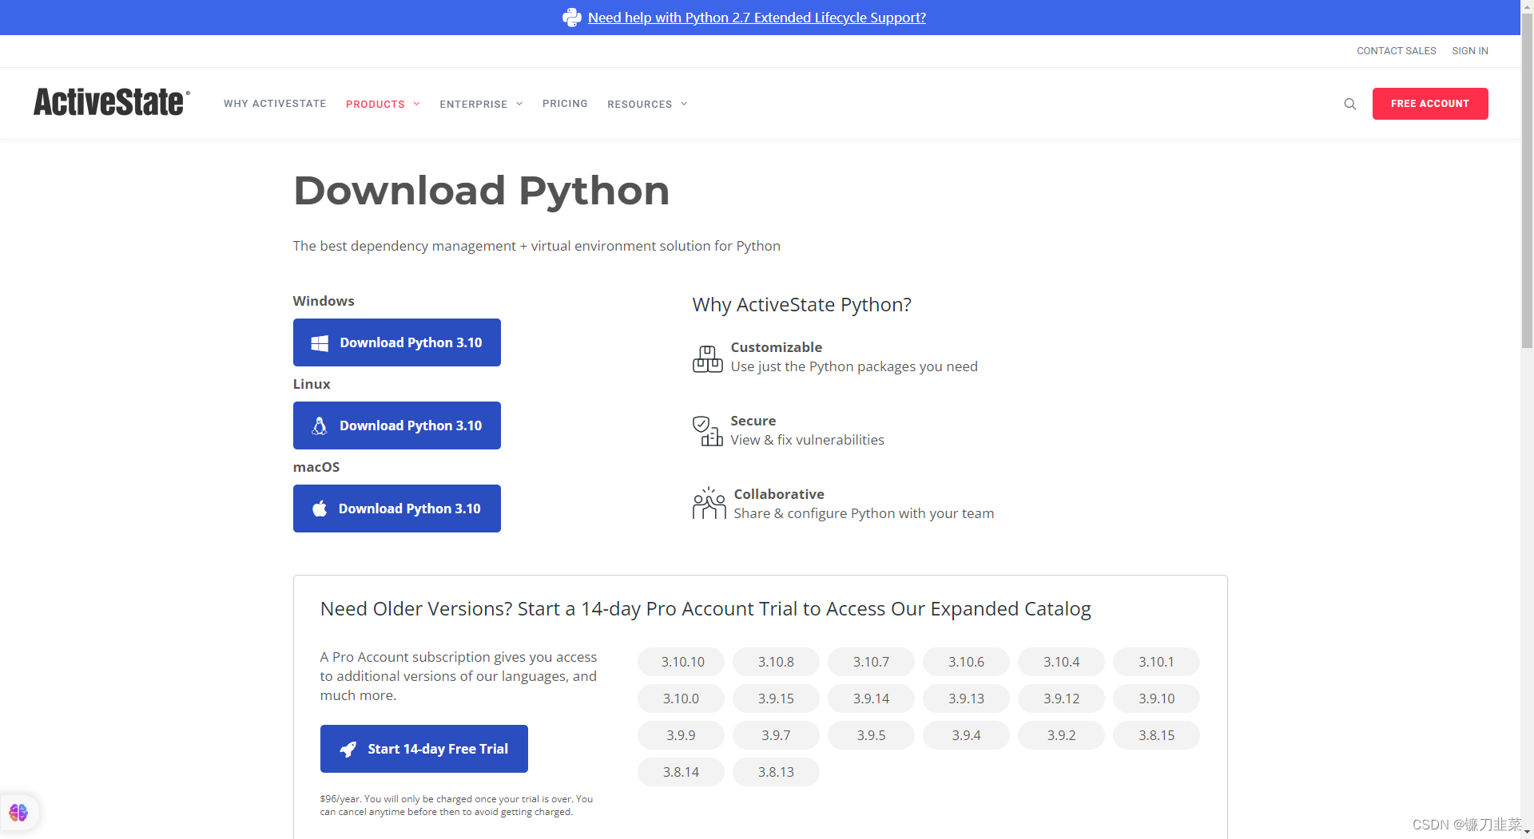Viewport: 1534px width, 839px height.
Task: Click the Sign In link
Action: [x=1470, y=51]
